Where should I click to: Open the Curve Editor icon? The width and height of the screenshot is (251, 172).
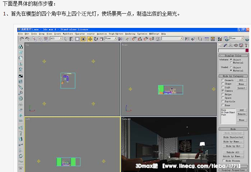click(207, 39)
